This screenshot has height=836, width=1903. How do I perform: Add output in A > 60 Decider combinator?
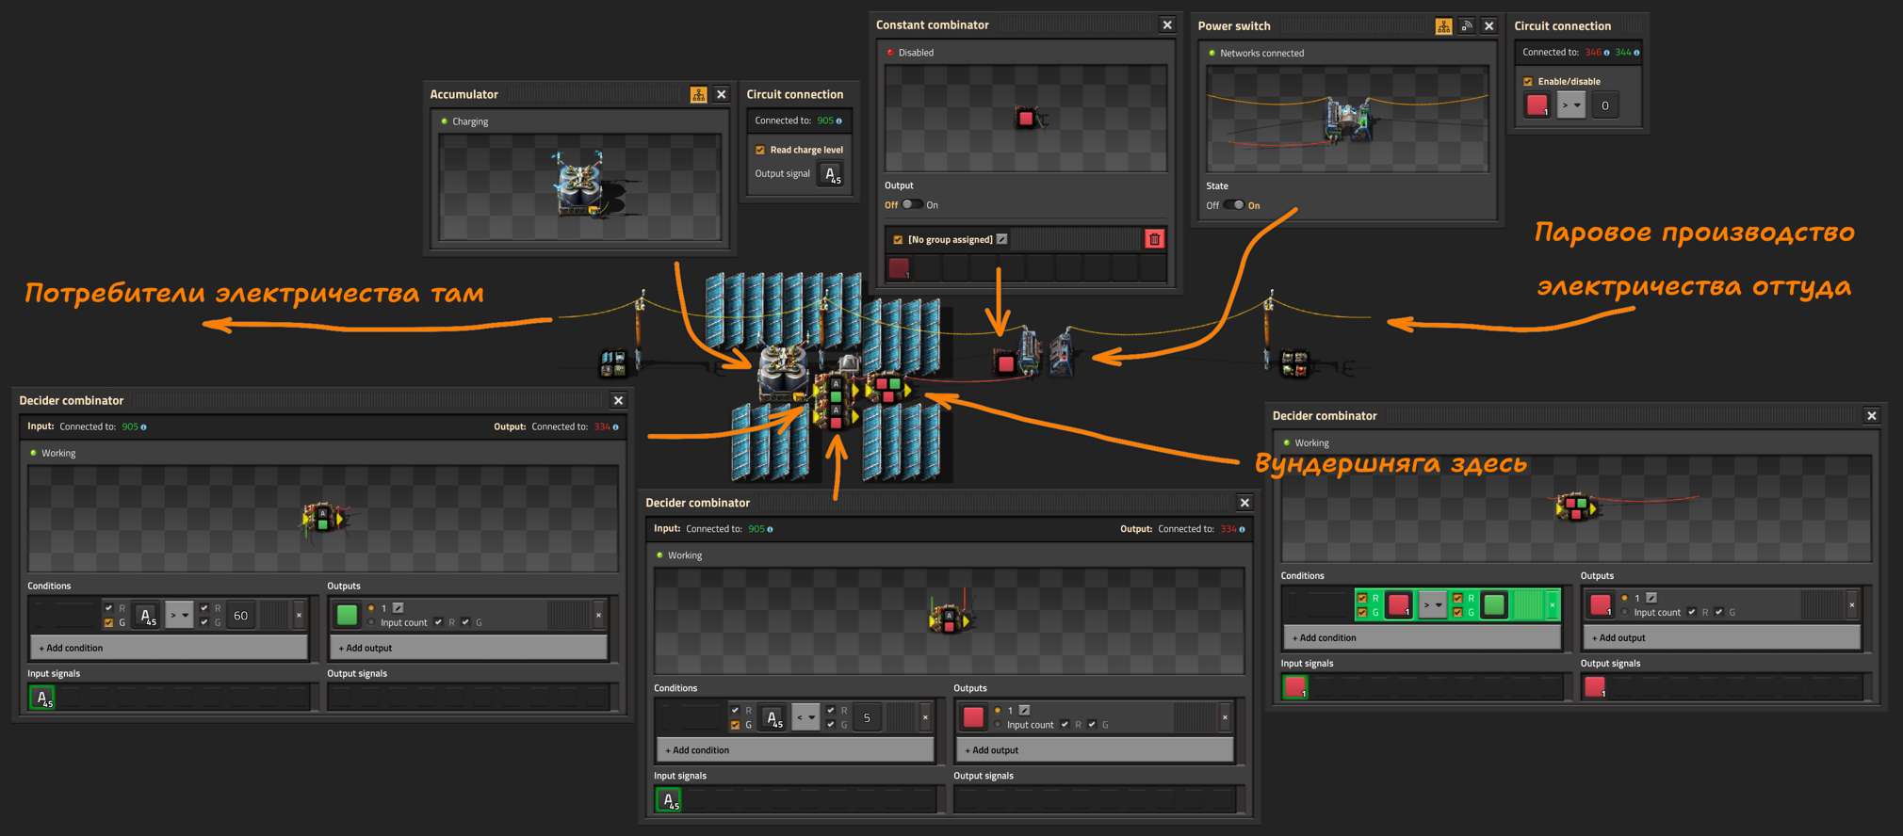pos(469,648)
